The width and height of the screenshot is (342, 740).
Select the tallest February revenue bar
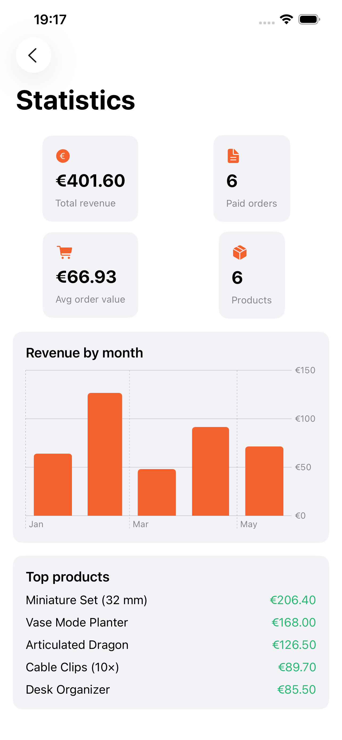[105, 454]
